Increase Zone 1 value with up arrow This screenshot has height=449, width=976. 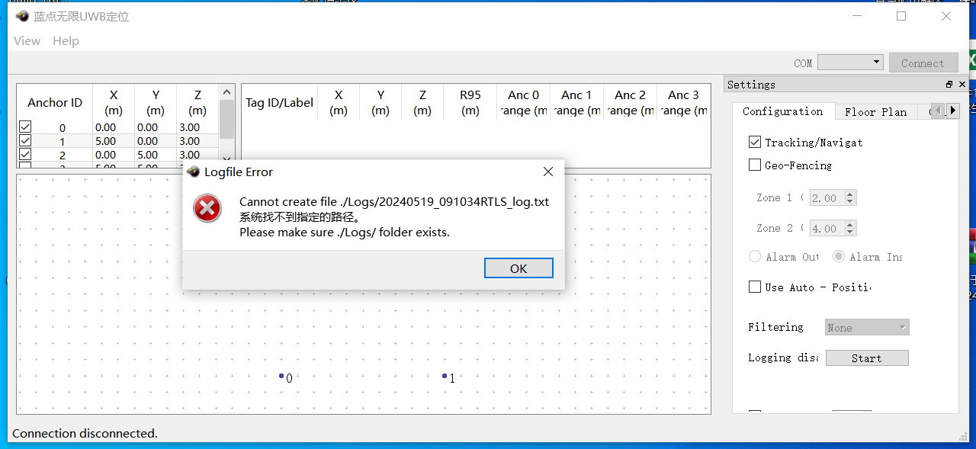[850, 194]
